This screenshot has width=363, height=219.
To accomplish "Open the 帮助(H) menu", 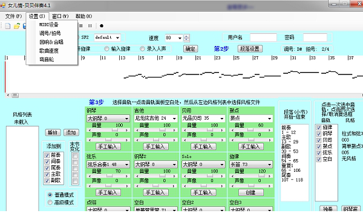I will [83, 16].
